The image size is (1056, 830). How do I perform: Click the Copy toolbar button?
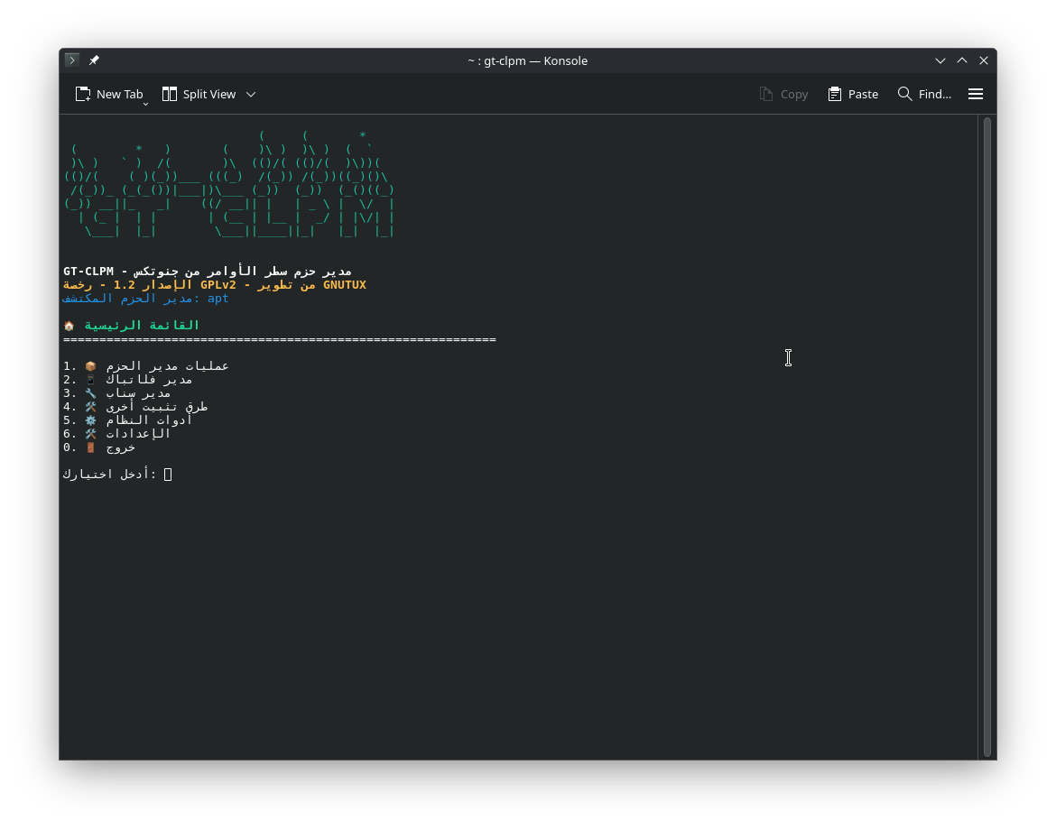click(783, 94)
